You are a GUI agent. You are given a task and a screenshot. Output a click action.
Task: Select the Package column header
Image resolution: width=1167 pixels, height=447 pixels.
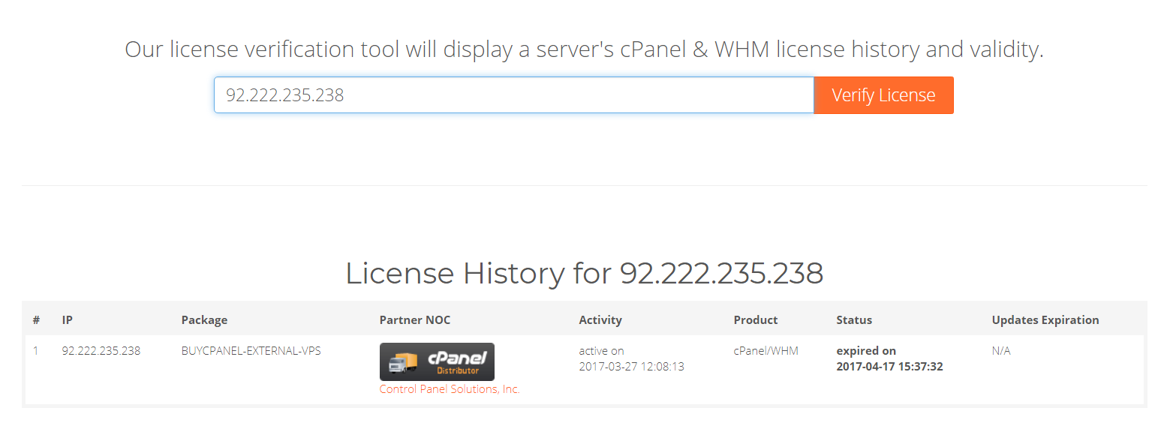coord(204,319)
